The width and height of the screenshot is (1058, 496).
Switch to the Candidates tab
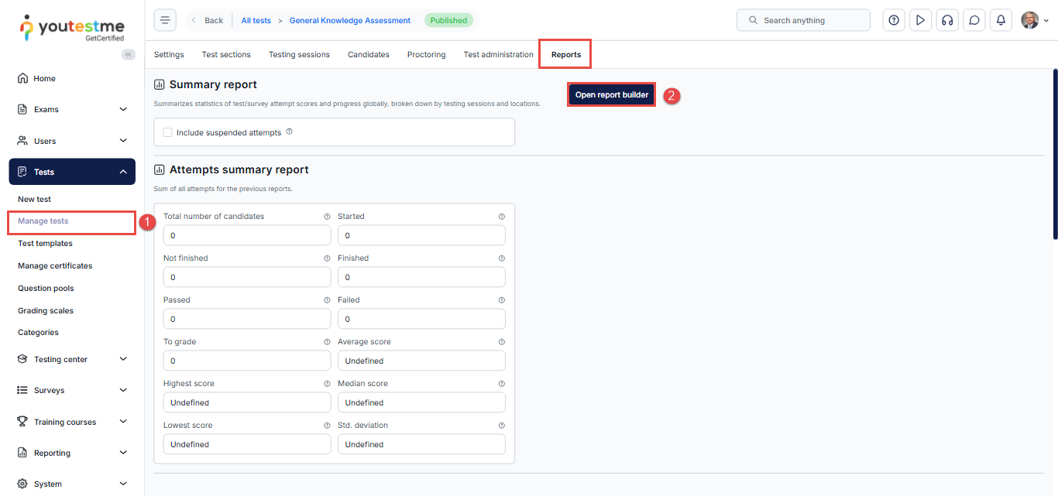368,55
